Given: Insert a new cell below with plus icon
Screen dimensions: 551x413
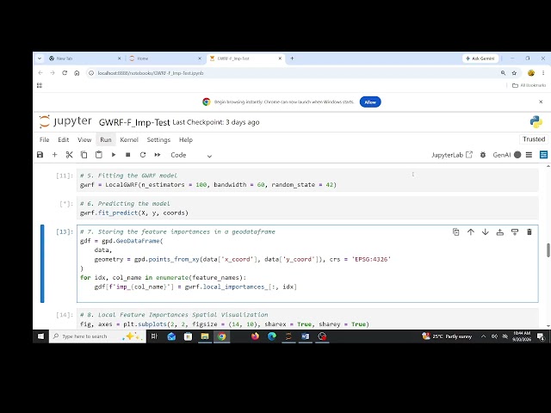Looking at the screenshot, I should (55, 155).
